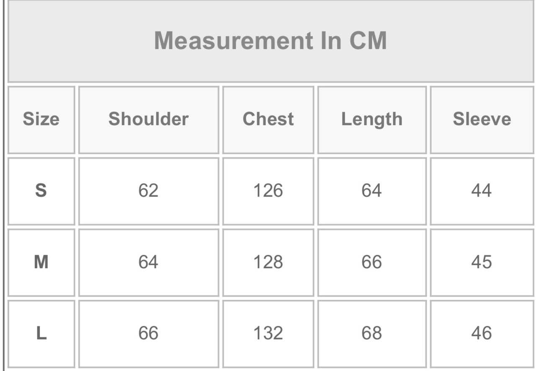
Task: Click the Shoulder column header
Action: point(148,119)
